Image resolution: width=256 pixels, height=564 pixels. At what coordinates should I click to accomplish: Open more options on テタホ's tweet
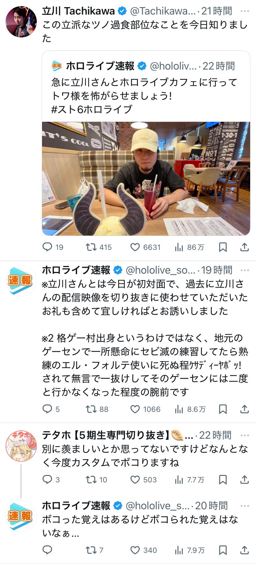coord(245,435)
